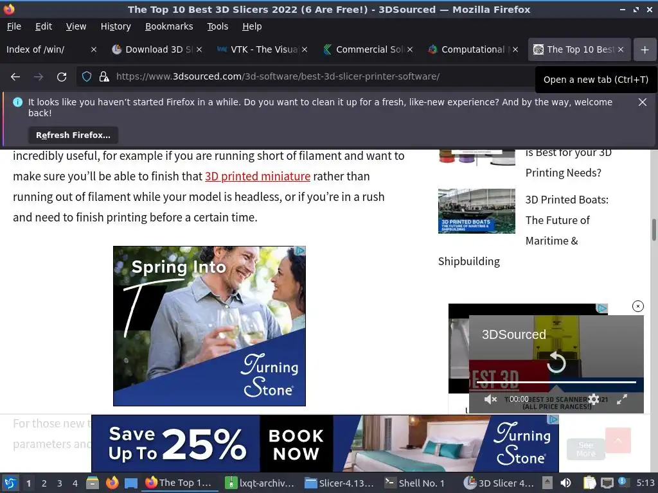Unmute the floating video player

point(490,399)
